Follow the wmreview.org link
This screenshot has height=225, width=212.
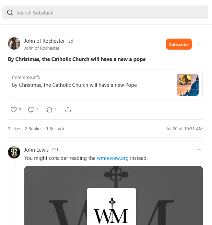point(113,158)
